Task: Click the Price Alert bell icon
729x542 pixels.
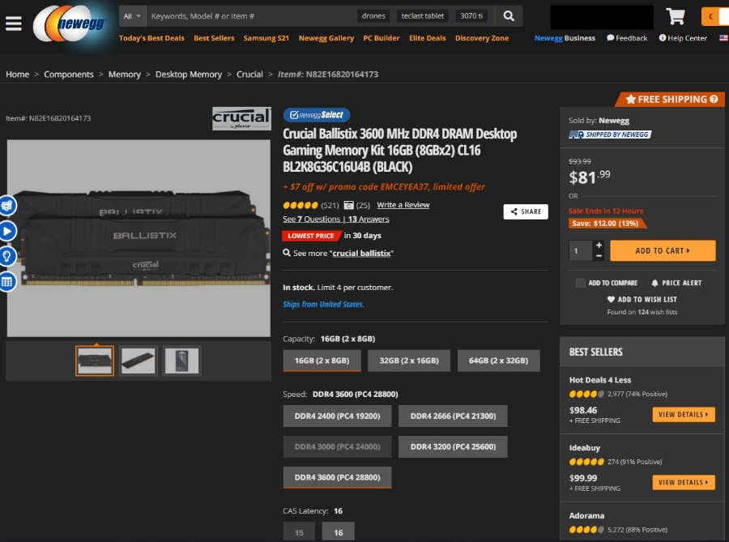Action: (654, 283)
